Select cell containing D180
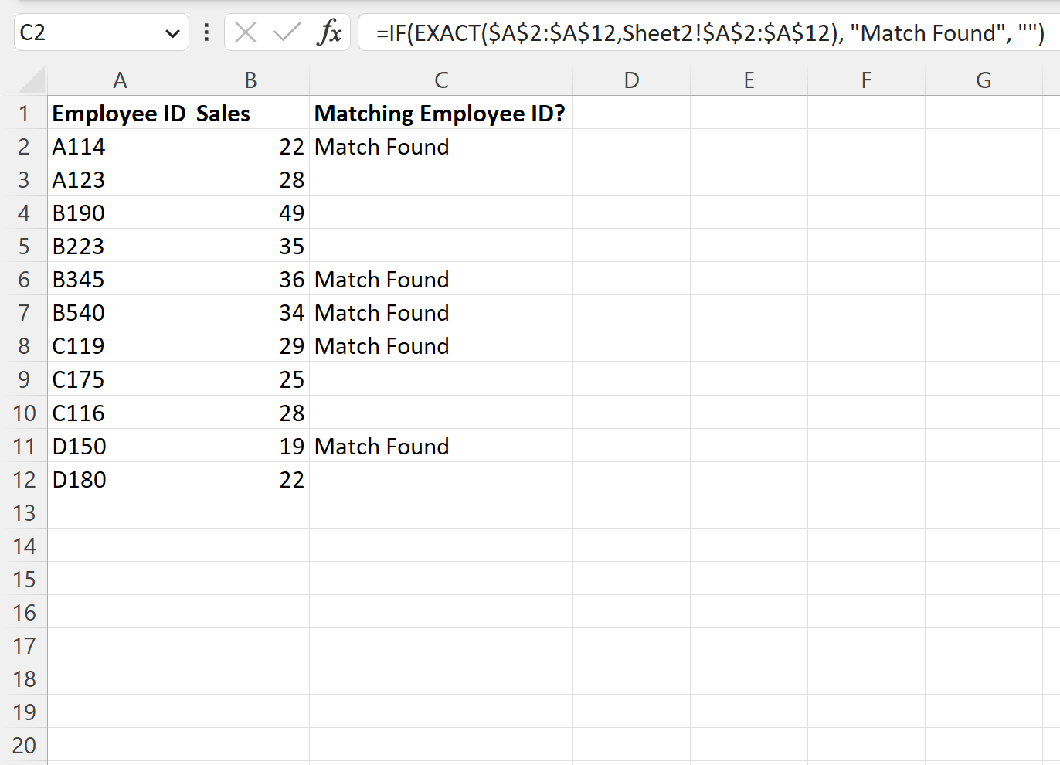The image size is (1060, 765). click(x=120, y=479)
